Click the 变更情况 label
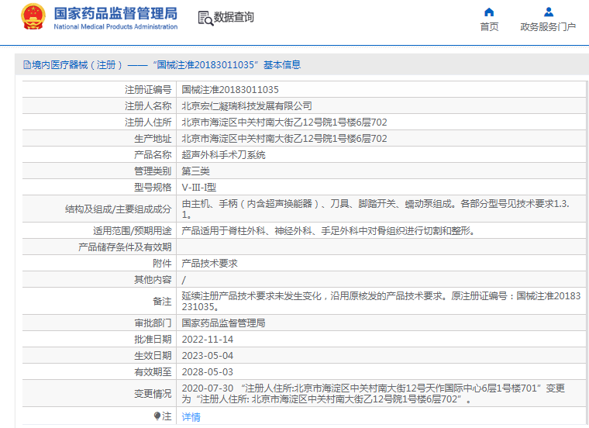 click(153, 393)
